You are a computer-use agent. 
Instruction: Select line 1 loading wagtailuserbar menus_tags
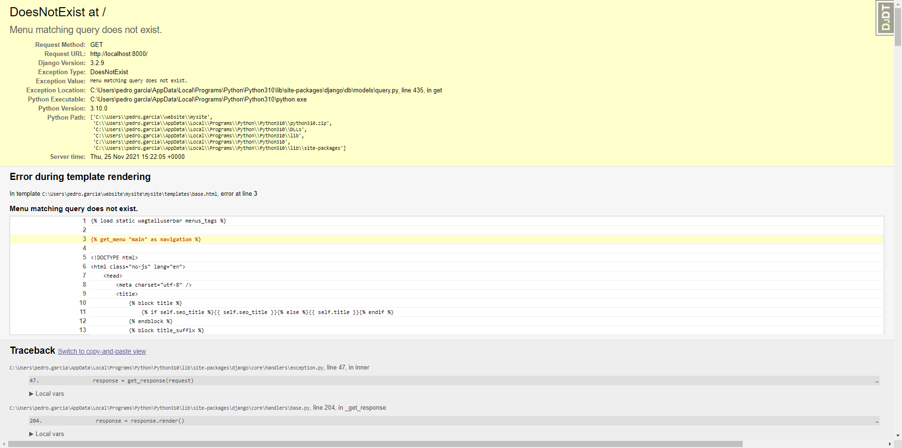tap(158, 221)
